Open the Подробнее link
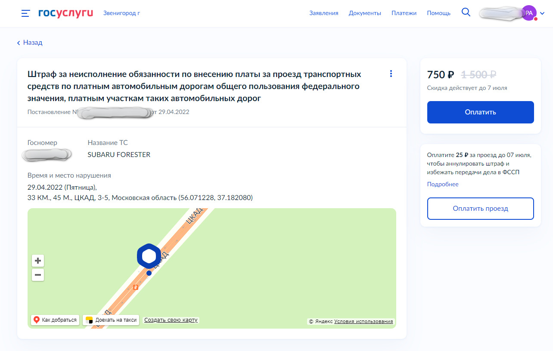 pos(443,184)
